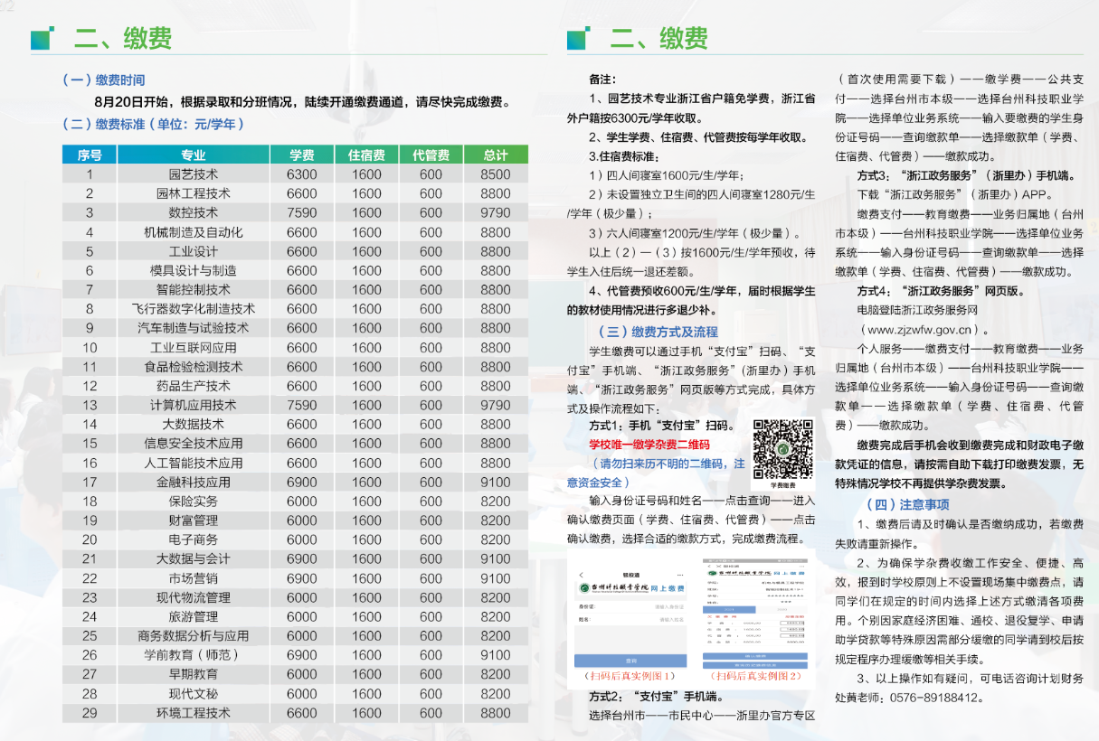Click the （一）缴费时间 section heading
The height and width of the screenshot is (741, 1099).
(x=103, y=80)
